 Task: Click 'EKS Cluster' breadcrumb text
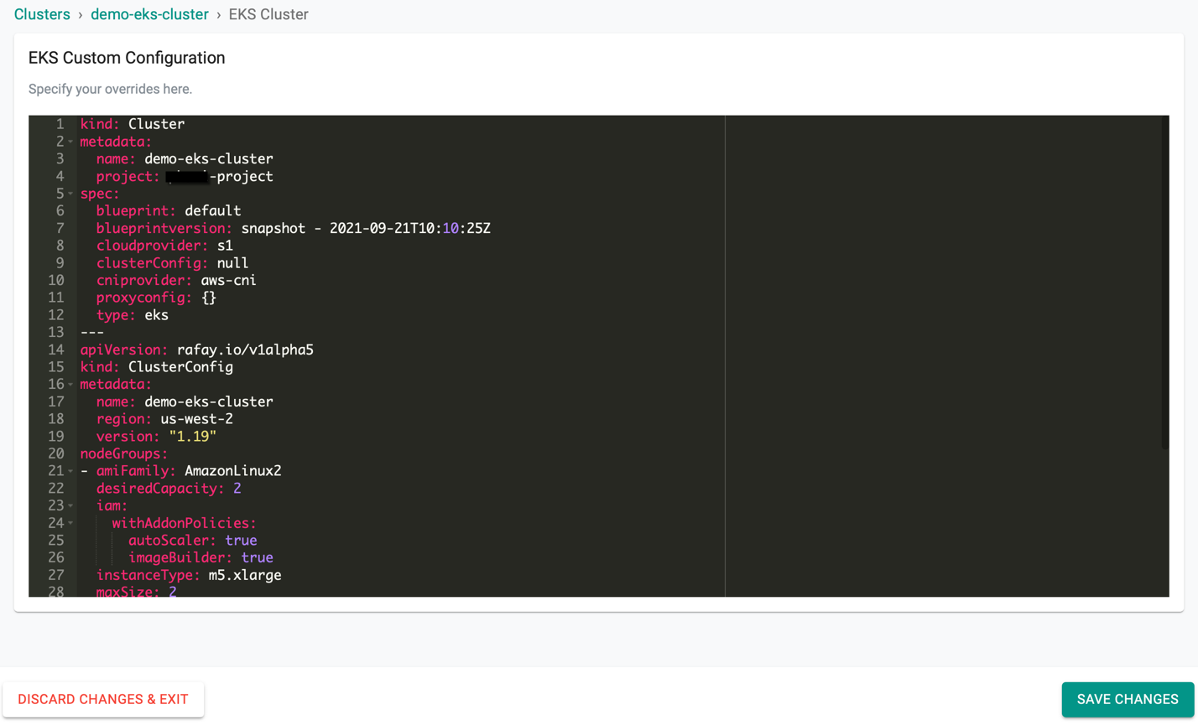pyautogui.click(x=268, y=14)
